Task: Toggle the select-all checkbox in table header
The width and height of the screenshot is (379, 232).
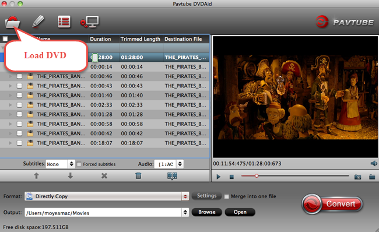Action: click(5, 39)
